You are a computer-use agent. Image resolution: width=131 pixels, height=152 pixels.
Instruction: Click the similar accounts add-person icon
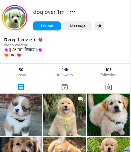99,26
